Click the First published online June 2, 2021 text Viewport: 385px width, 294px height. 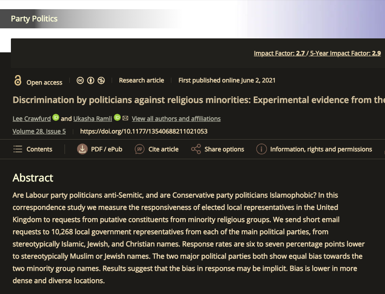tap(227, 80)
